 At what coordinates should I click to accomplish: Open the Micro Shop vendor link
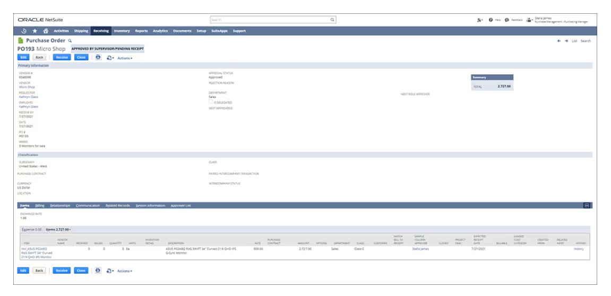27,87
